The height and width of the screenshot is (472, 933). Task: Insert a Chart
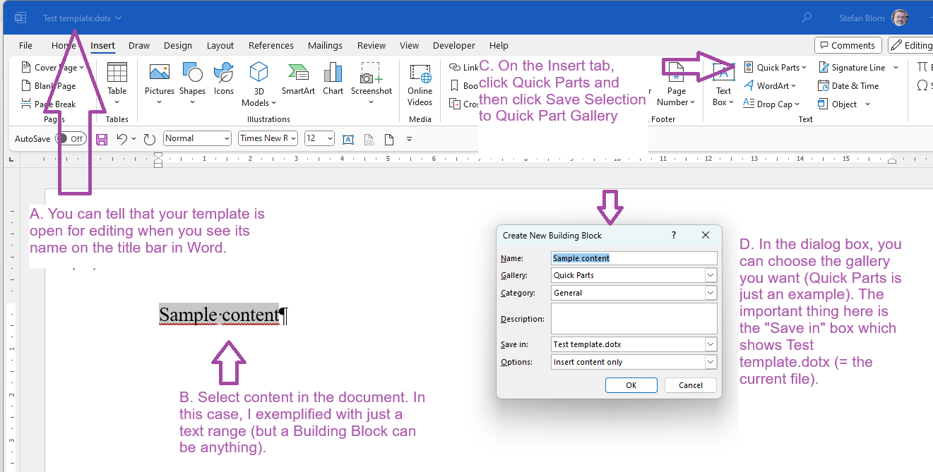[333, 79]
